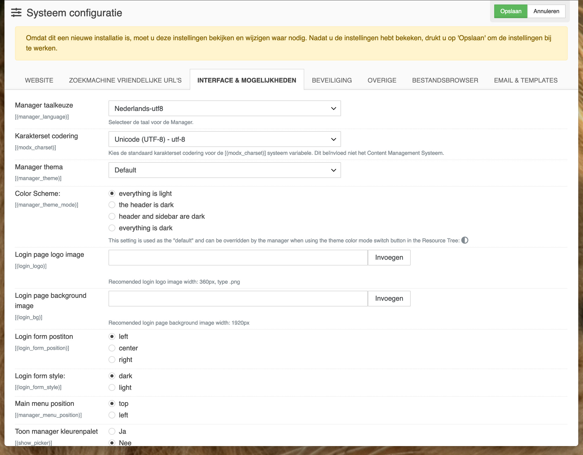The width and height of the screenshot is (583, 455).
Task: Click Invoegen next to Login page logo image
Action: pos(389,257)
